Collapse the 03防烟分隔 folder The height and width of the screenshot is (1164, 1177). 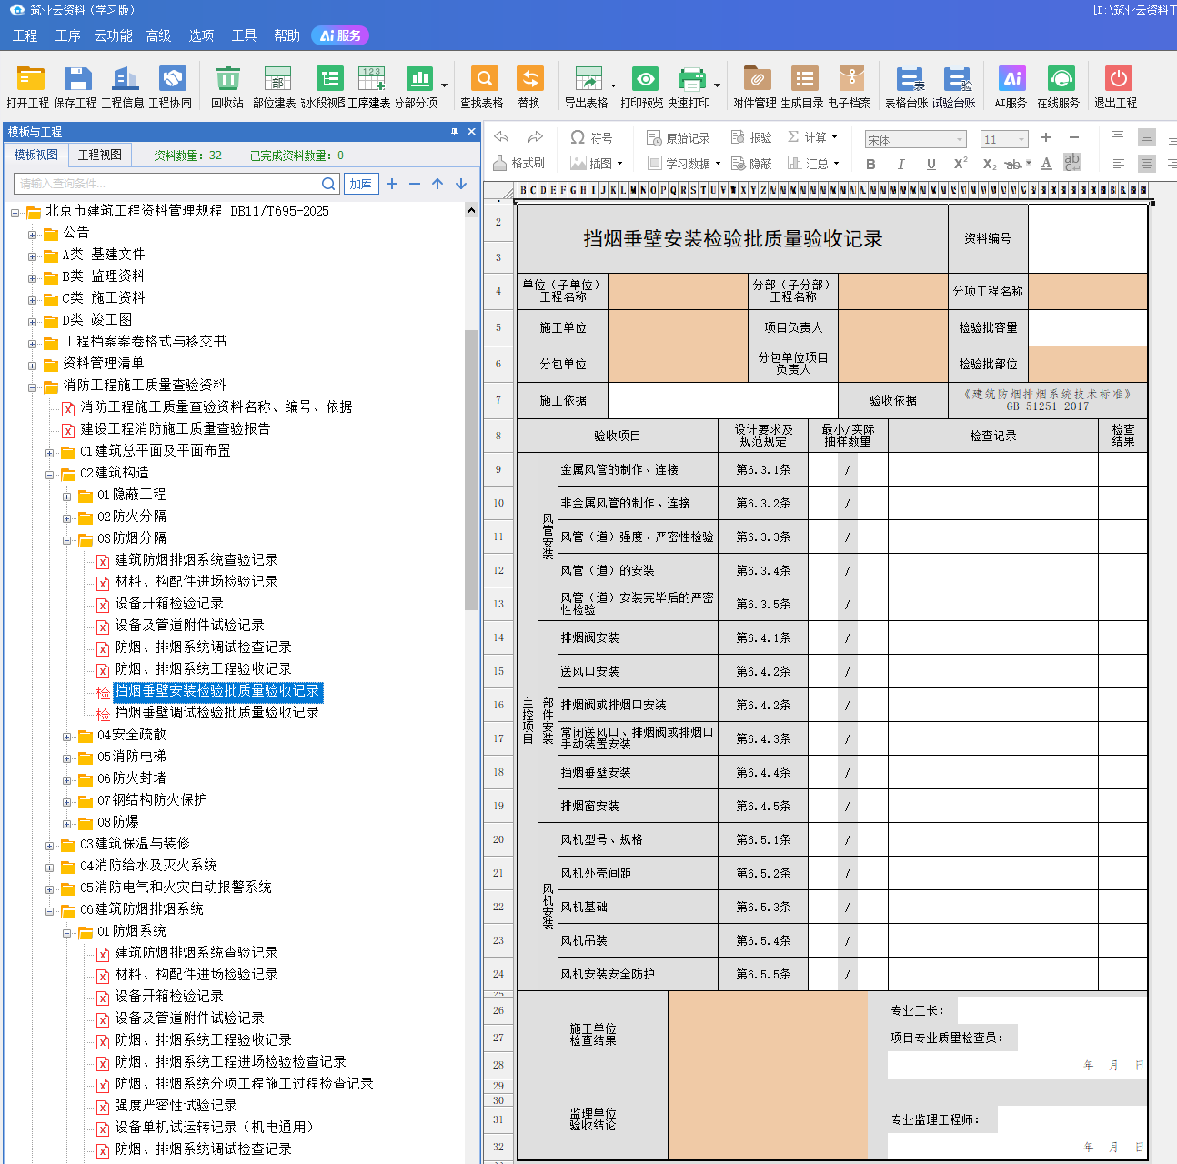pyautogui.click(x=67, y=540)
